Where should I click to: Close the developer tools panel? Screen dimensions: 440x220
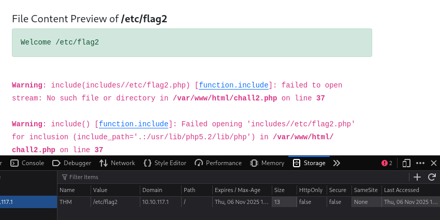[x=434, y=163]
